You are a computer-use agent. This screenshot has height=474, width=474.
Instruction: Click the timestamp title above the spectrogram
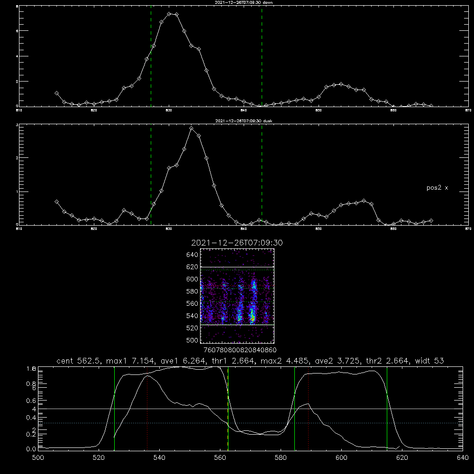tap(237, 243)
